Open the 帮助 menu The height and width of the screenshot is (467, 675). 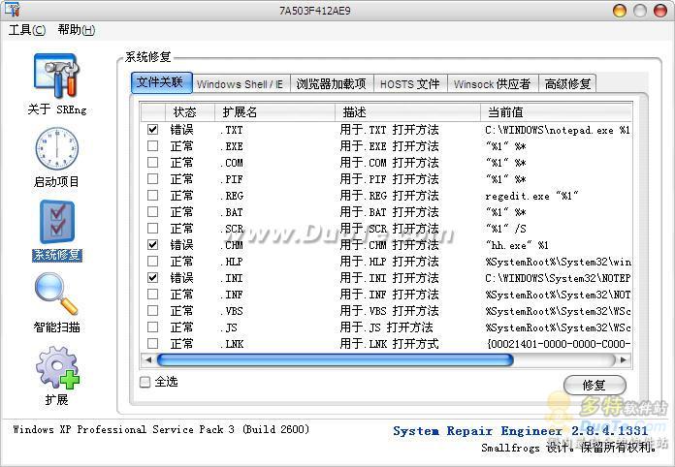76,30
